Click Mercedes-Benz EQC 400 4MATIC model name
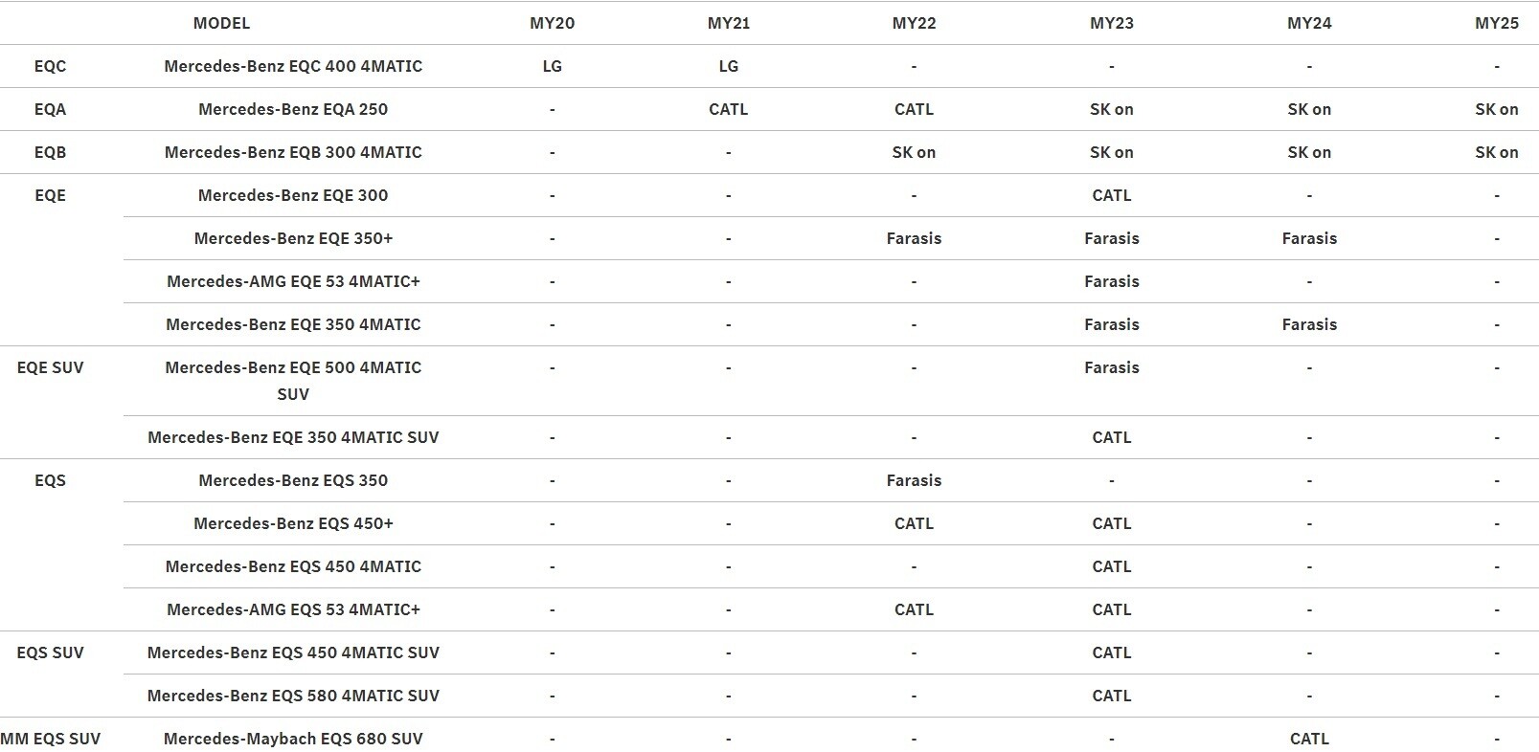 [293, 66]
